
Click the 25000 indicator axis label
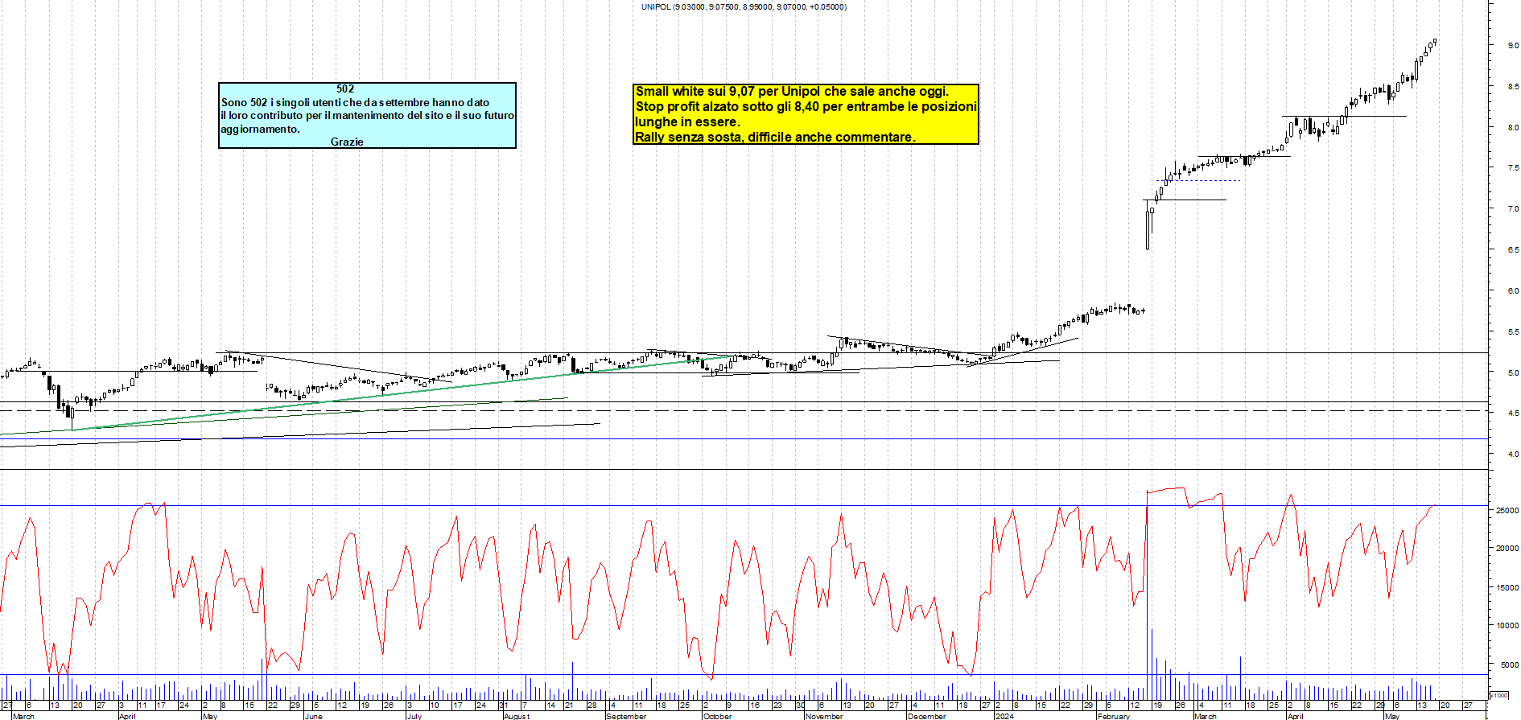1507,511
